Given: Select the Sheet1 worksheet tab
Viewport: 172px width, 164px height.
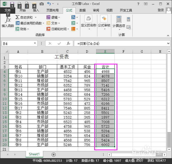Looking at the screenshot, I should pos(34,154).
